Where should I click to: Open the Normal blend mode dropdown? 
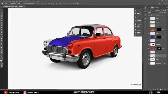(x=153, y=13)
